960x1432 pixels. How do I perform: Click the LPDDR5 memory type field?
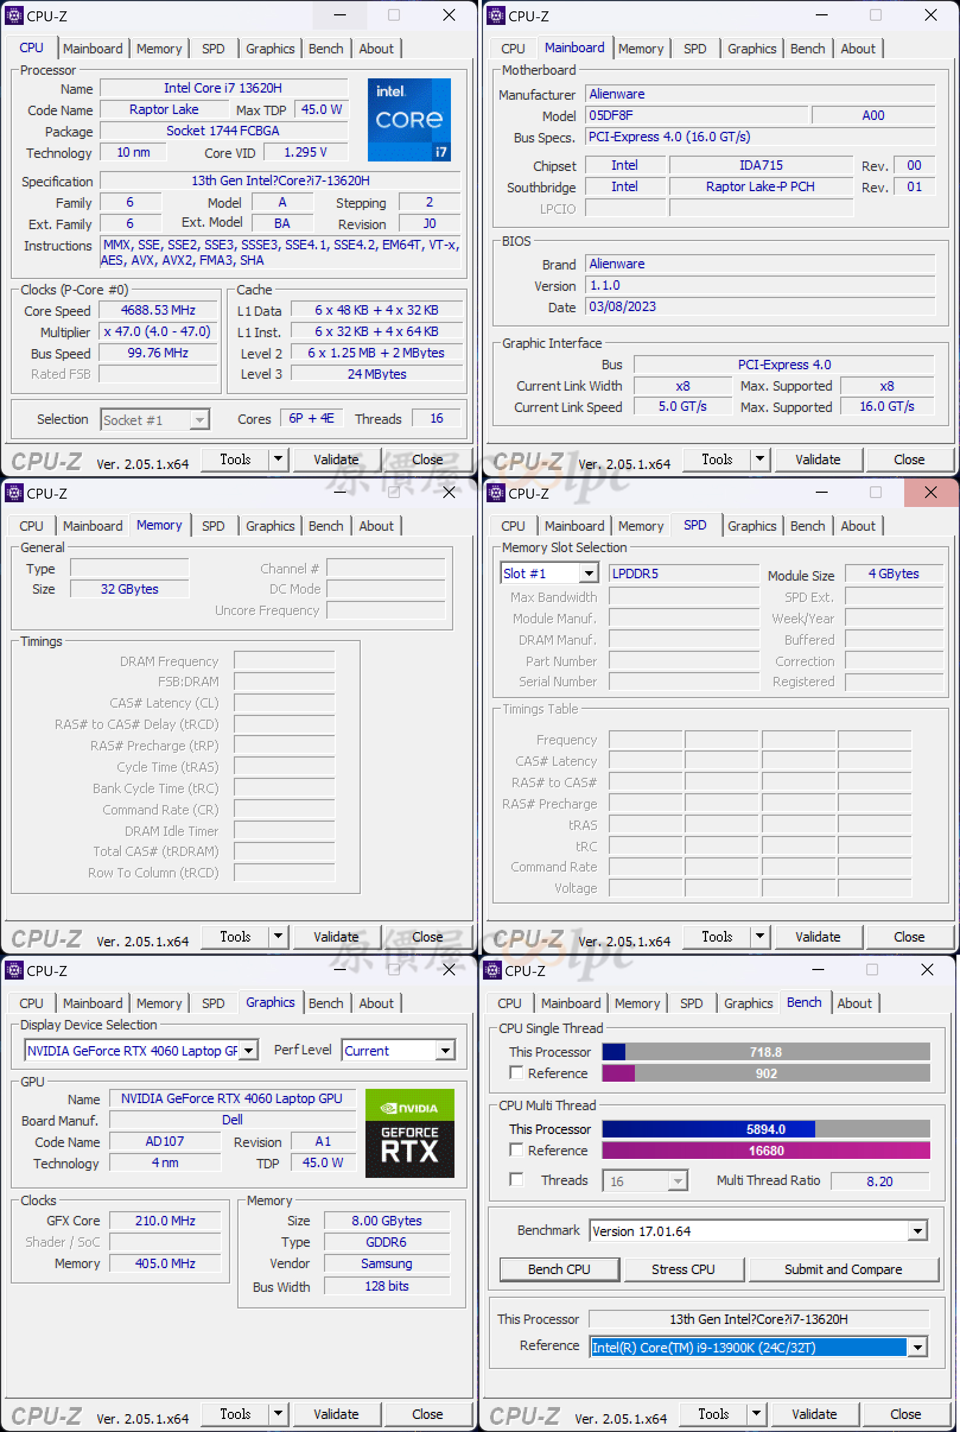coord(684,574)
